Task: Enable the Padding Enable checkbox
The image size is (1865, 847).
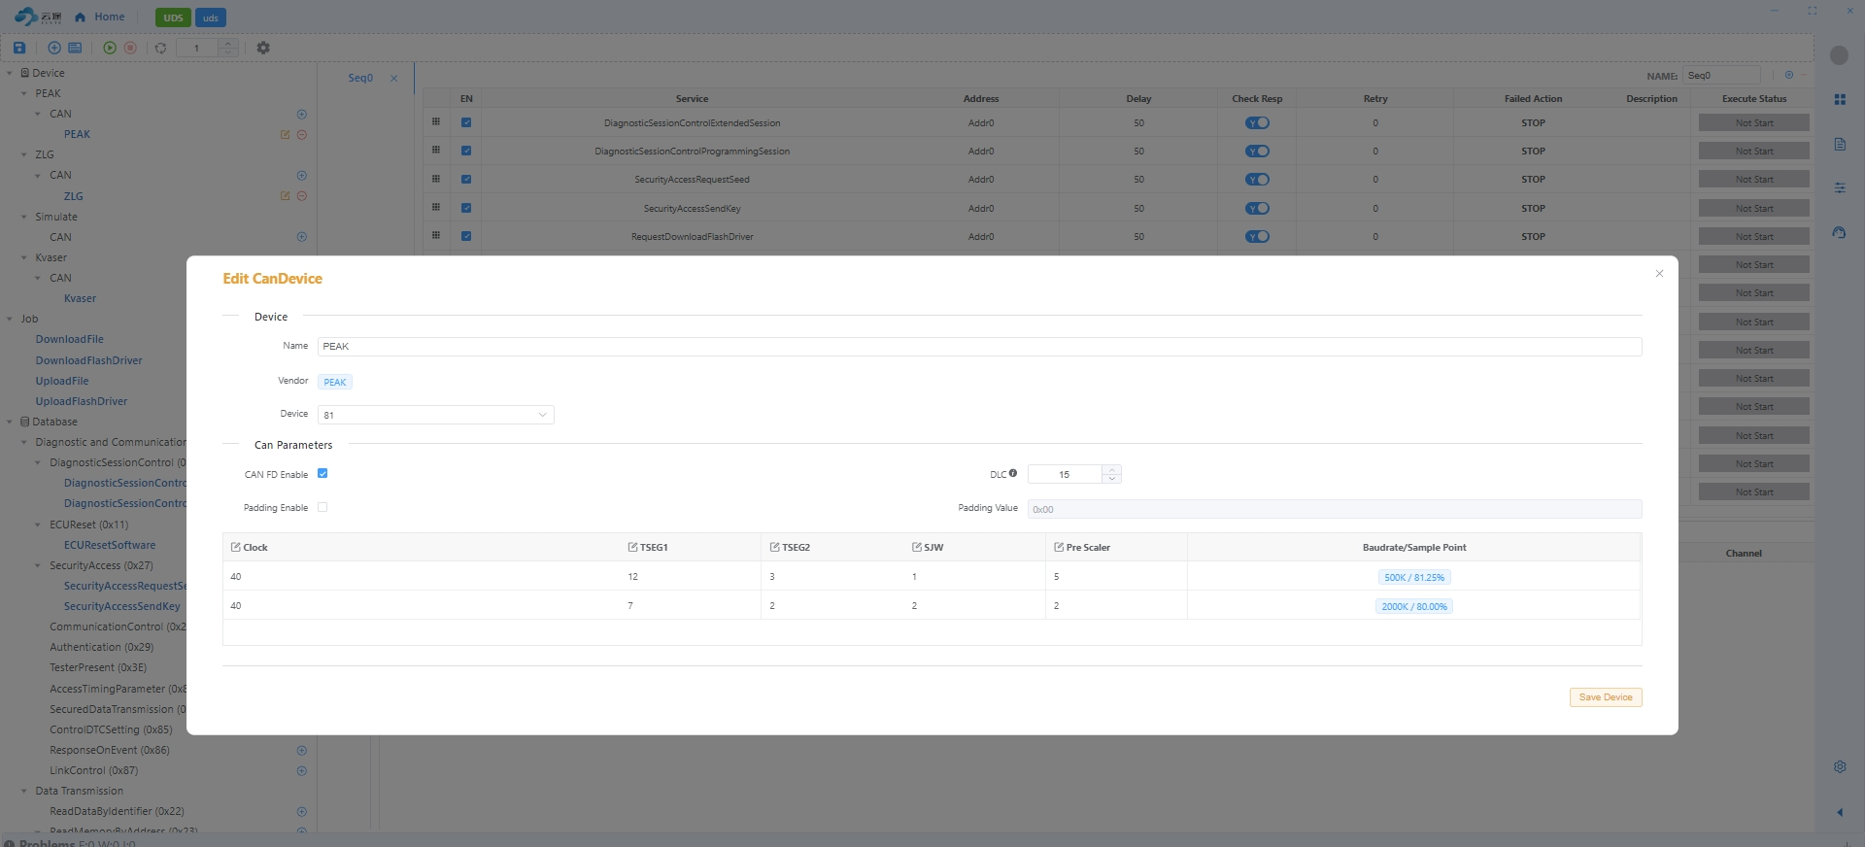Action: [x=322, y=507]
